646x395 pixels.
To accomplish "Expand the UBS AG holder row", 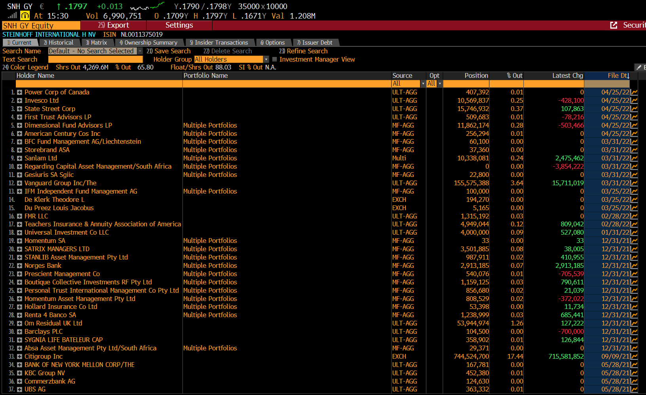I will pyautogui.click(x=19, y=389).
